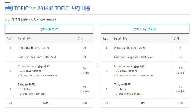Click the '계' cell in 2016 新 TOEIC table

(107, 103)
